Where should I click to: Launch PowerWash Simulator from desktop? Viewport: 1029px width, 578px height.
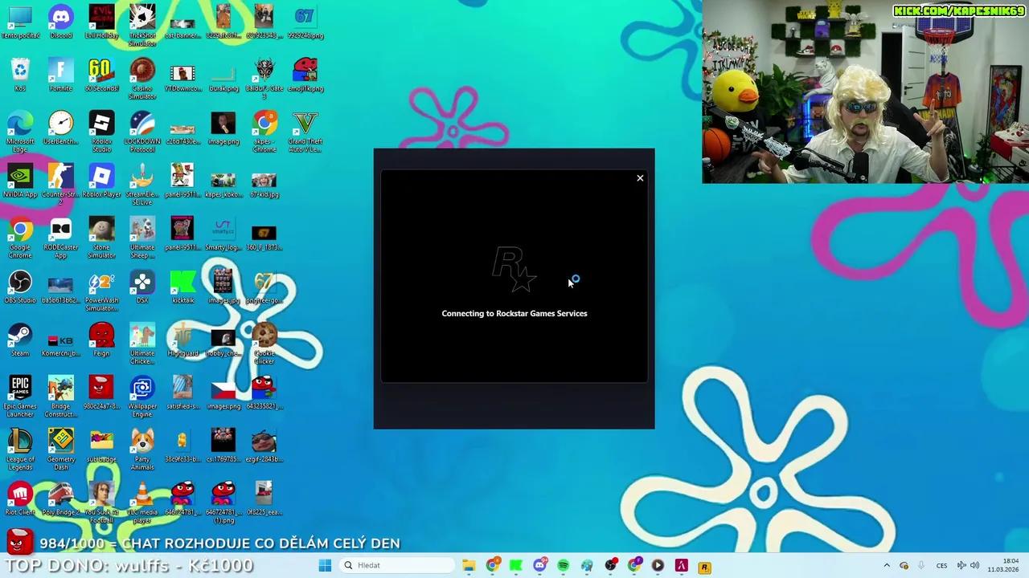(101, 291)
